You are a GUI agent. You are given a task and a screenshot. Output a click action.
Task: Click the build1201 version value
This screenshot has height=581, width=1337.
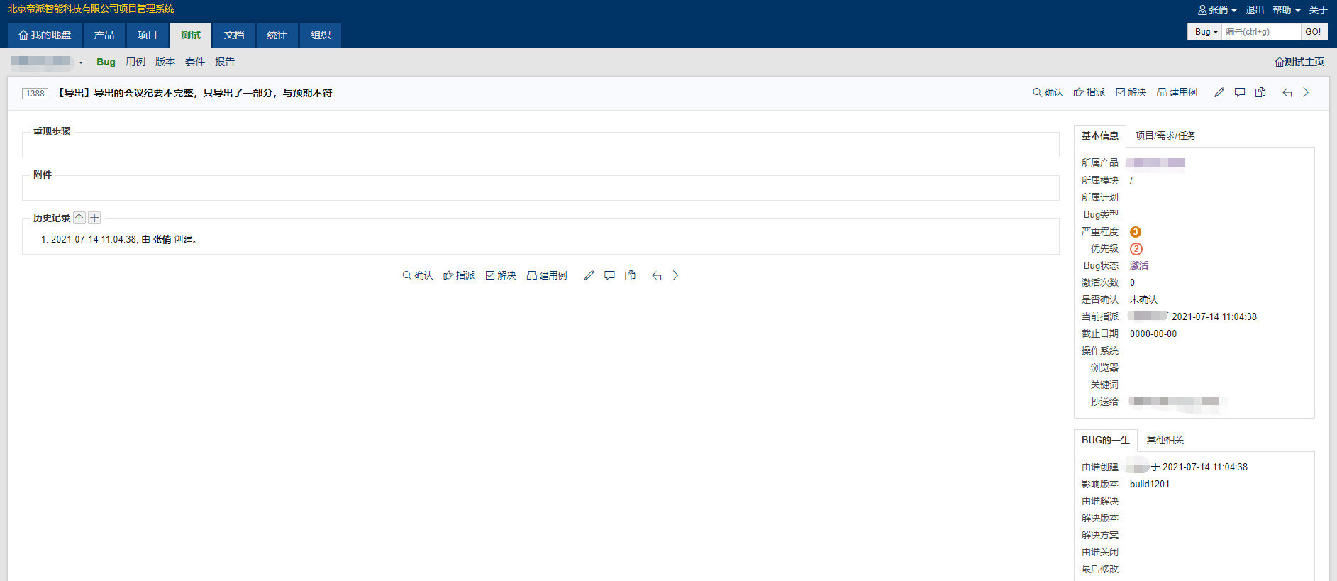click(1150, 485)
